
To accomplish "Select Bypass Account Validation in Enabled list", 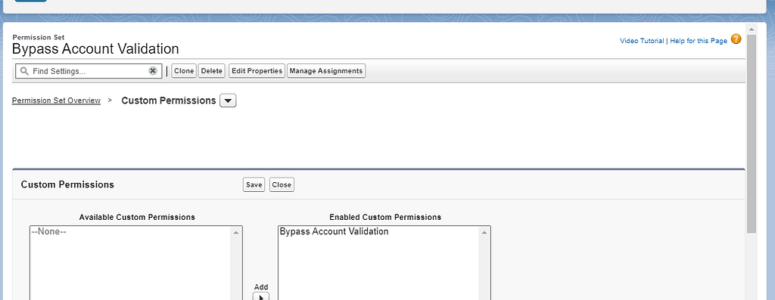I will point(334,231).
